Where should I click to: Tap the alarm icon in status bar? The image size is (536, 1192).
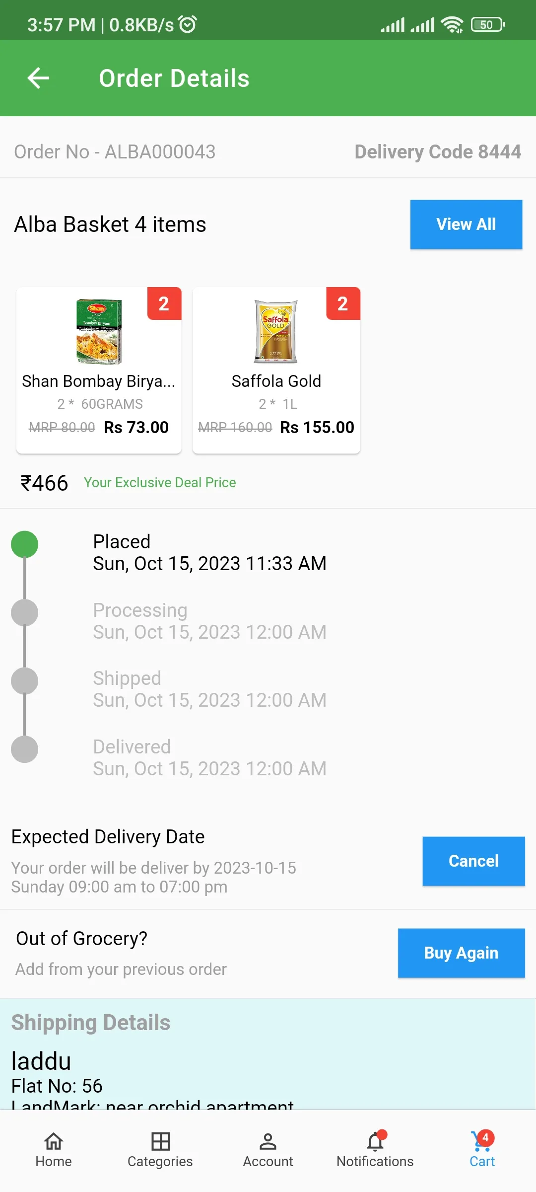coord(188,24)
